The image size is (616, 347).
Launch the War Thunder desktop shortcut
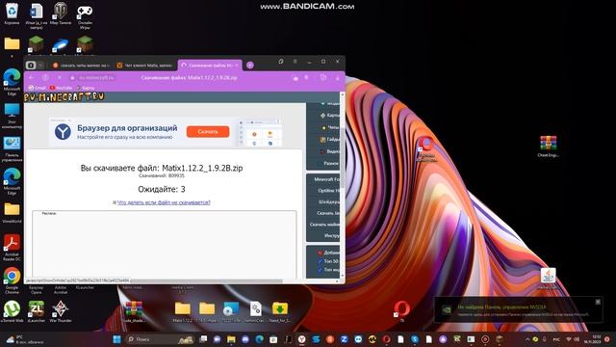(x=60, y=311)
